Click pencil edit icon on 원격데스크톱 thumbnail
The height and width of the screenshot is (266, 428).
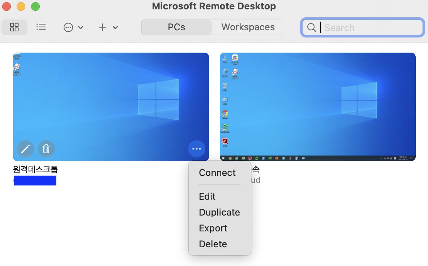click(25, 148)
